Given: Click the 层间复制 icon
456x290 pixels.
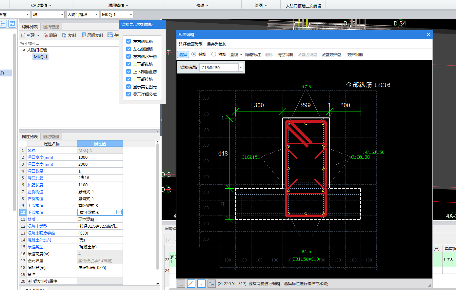Looking at the screenshot, I should (83, 35).
